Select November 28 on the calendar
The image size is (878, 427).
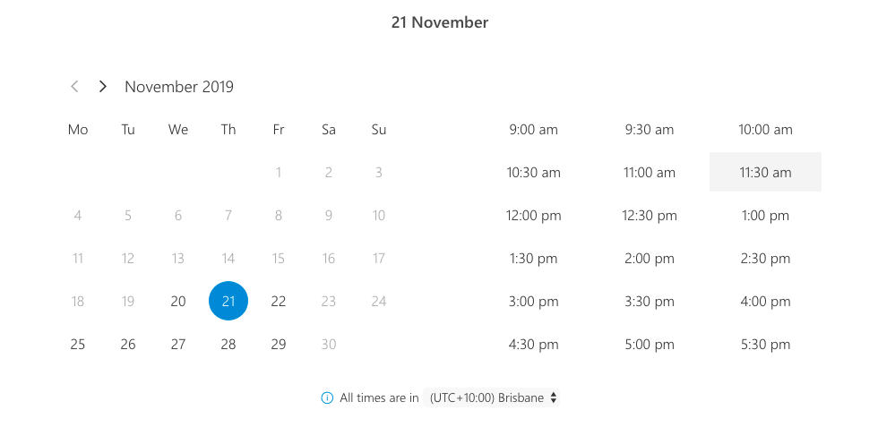tap(228, 344)
